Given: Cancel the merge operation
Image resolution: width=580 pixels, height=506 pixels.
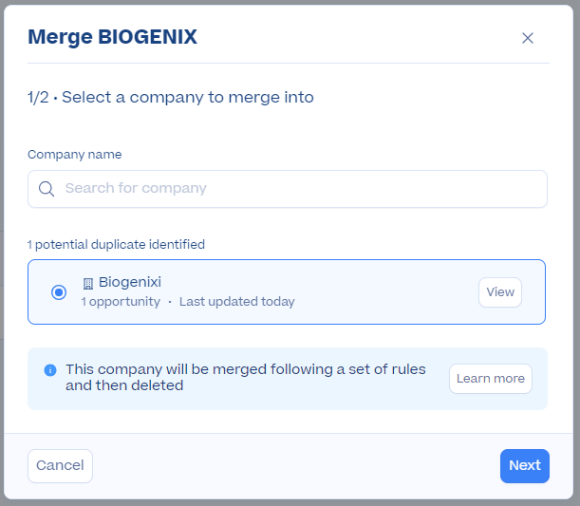Looking at the screenshot, I should coord(60,466).
